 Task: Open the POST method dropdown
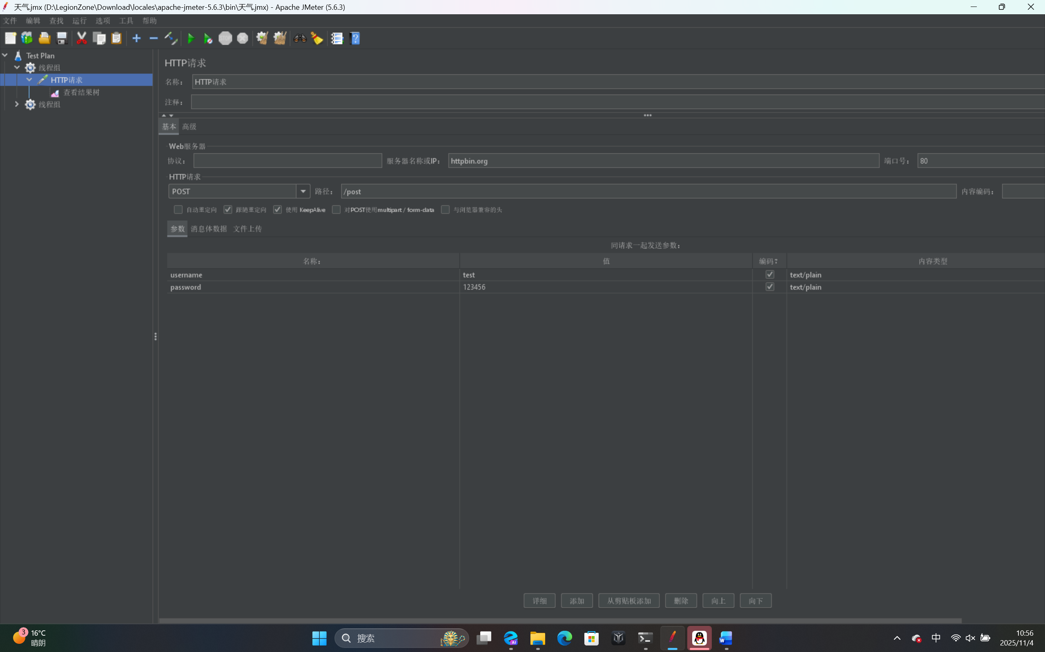click(303, 191)
